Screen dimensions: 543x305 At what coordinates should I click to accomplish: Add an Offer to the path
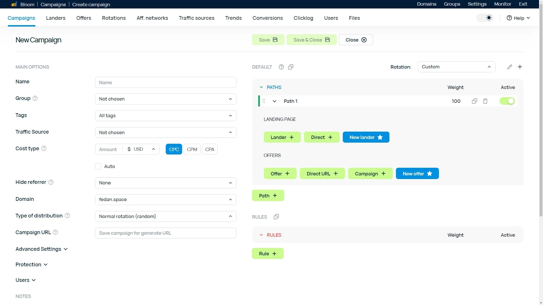tap(280, 173)
